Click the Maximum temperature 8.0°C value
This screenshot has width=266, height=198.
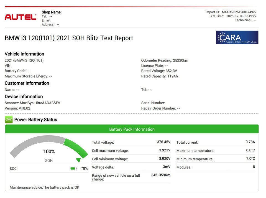click(250, 150)
